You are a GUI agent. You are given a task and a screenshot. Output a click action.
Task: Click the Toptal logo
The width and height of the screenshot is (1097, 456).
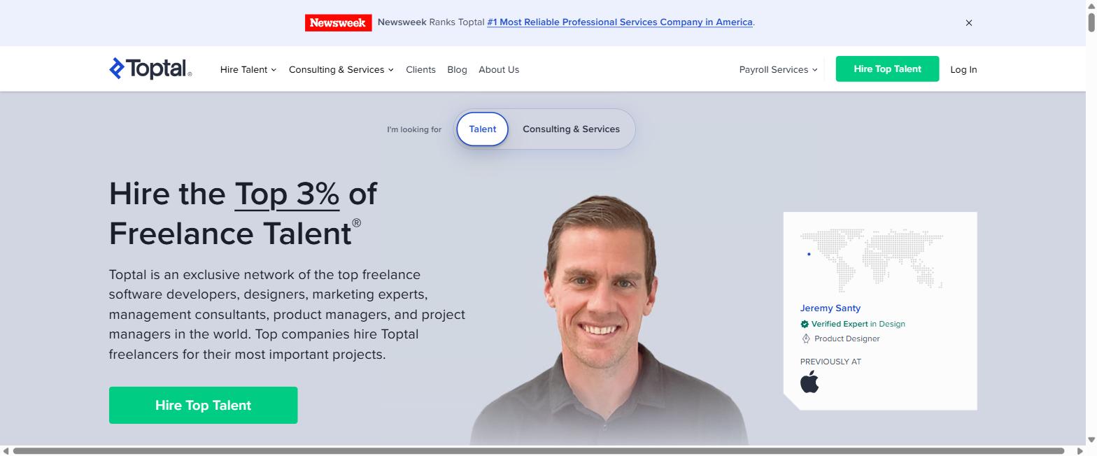coord(150,69)
